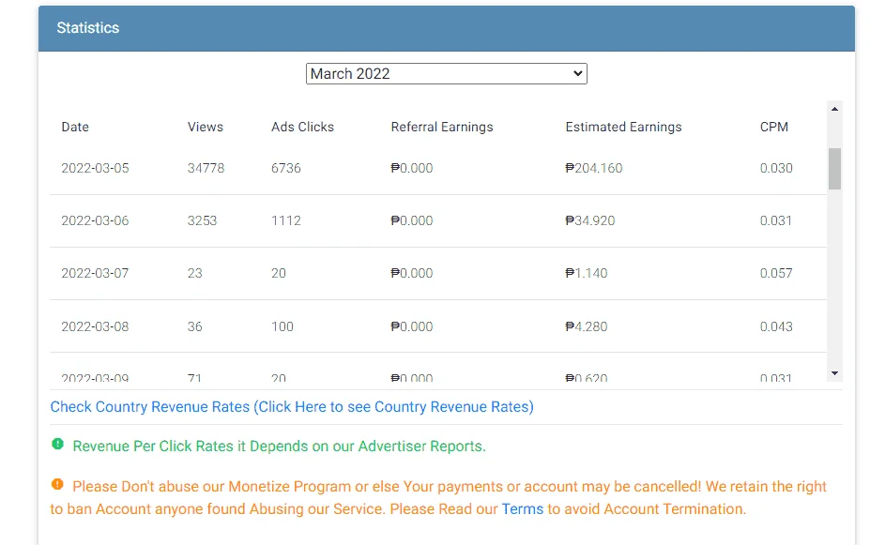The height and width of the screenshot is (545, 870).
Task: Click the Revenue Per Click Rates notice text
Action: [279, 447]
